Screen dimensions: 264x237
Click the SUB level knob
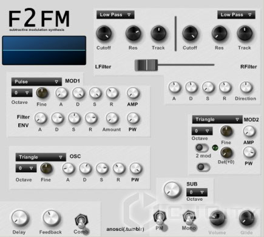(172, 190)
